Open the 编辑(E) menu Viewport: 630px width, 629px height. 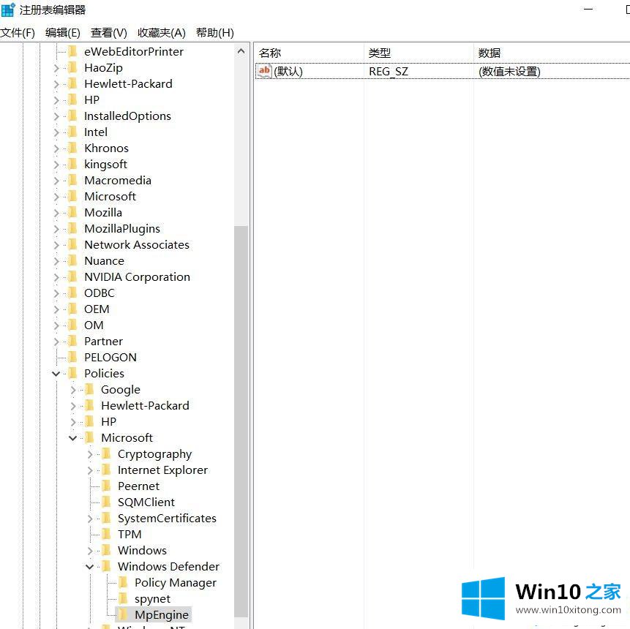[63, 32]
